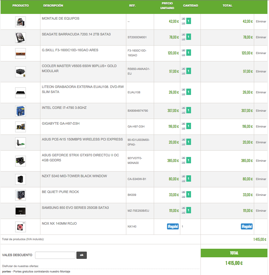The width and height of the screenshot is (269, 275).
Task: Open Asus wireless card thumbnail
Action: (21, 143)
